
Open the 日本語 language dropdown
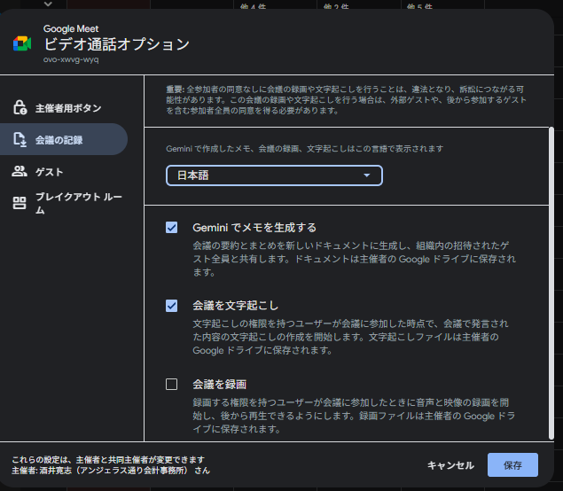(x=274, y=175)
